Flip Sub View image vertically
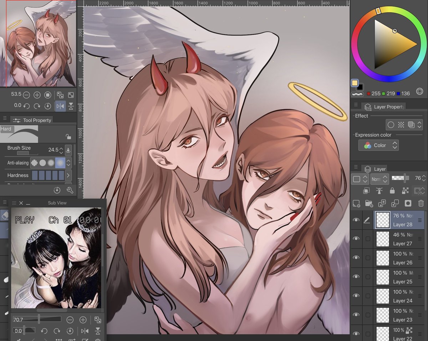 point(98,331)
